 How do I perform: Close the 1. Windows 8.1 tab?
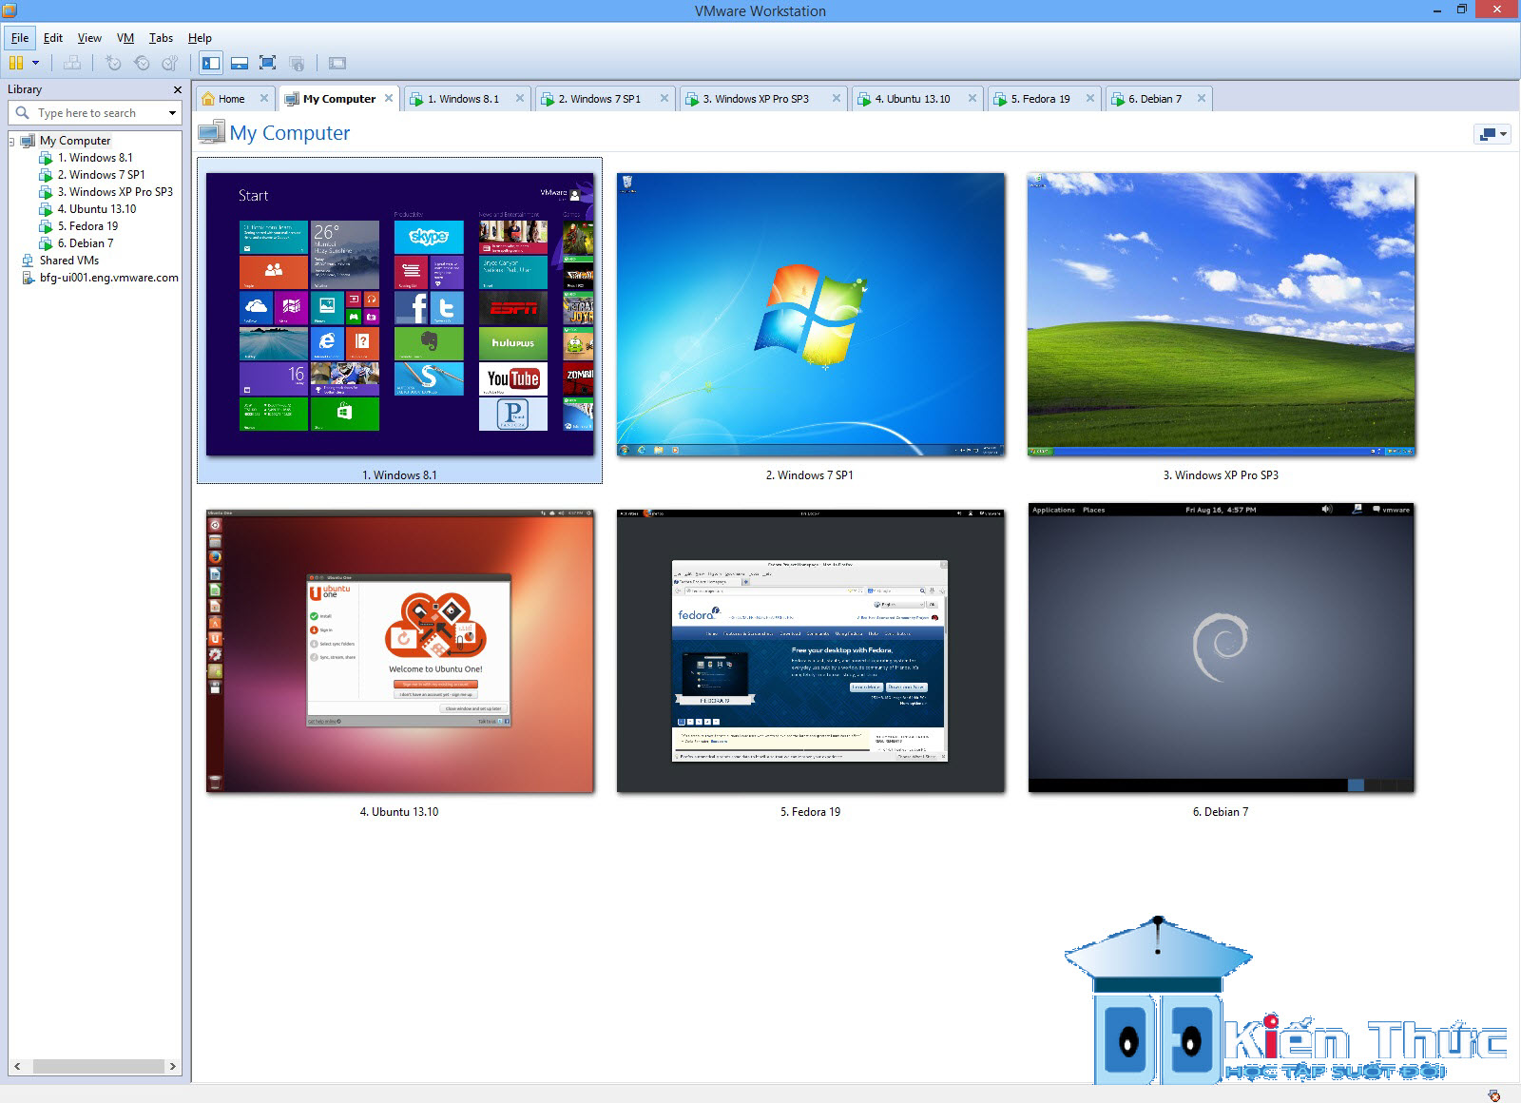coord(520,98)
